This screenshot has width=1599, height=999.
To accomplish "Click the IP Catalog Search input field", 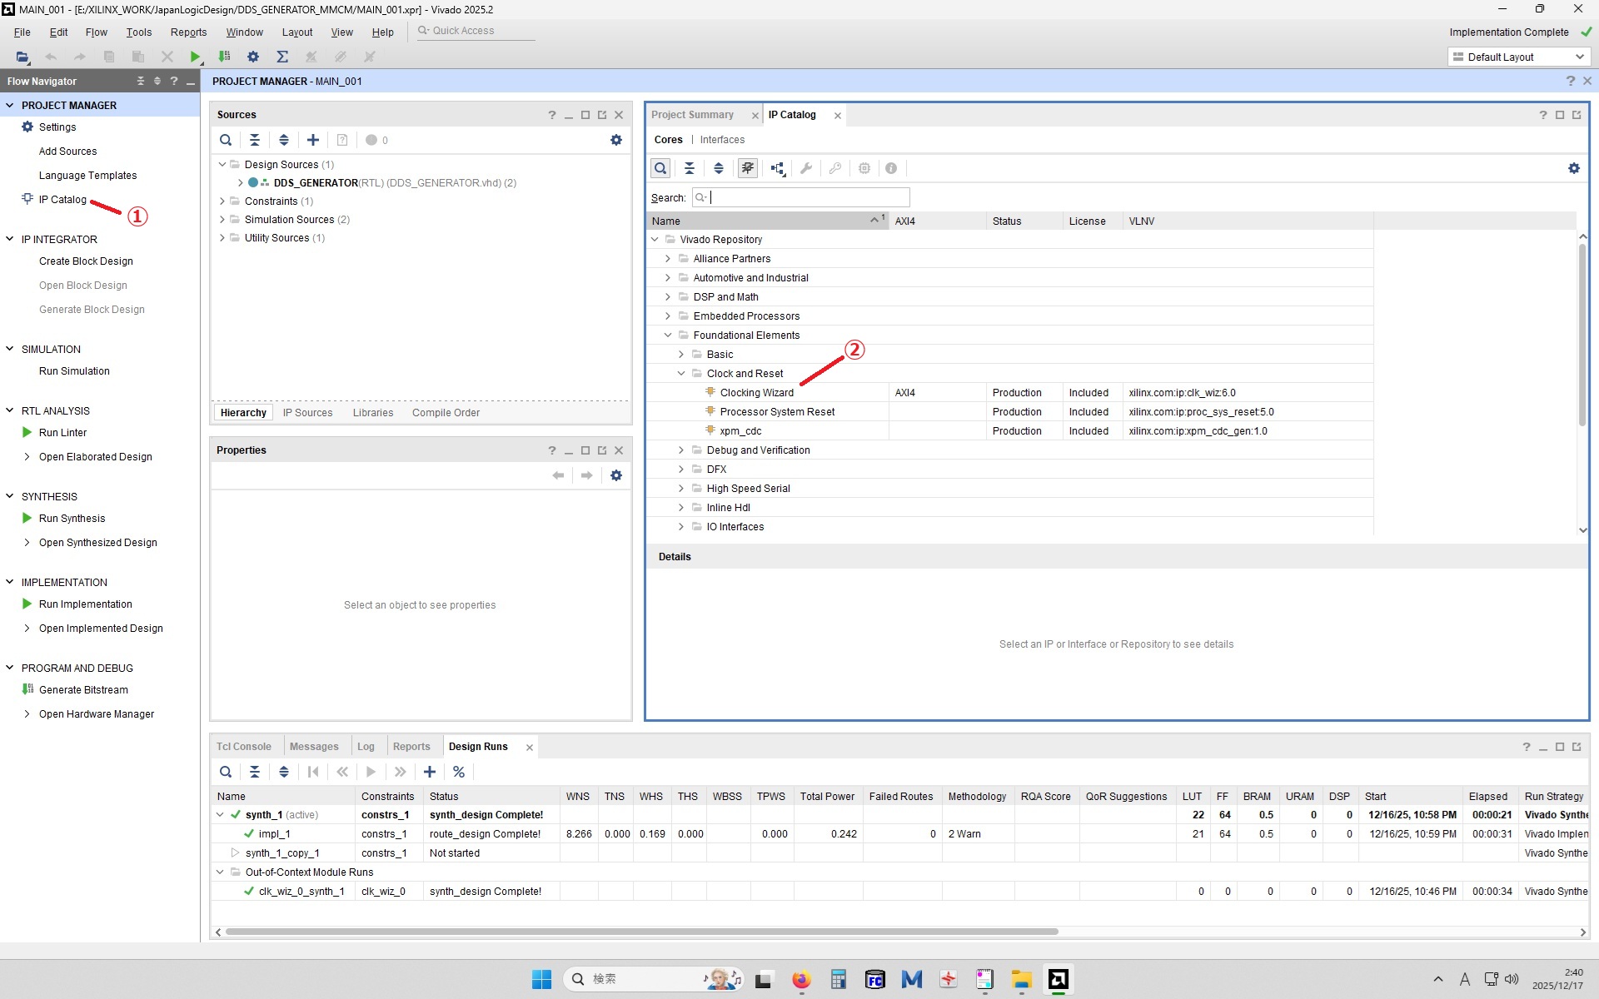I will 808,197.
